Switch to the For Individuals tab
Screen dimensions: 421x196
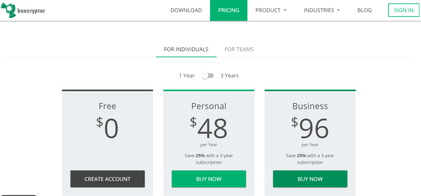pos(186,50)
